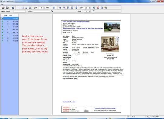164x119 pixels.
Task: Click the Page number spinner arrows
Action: (44, 8)
